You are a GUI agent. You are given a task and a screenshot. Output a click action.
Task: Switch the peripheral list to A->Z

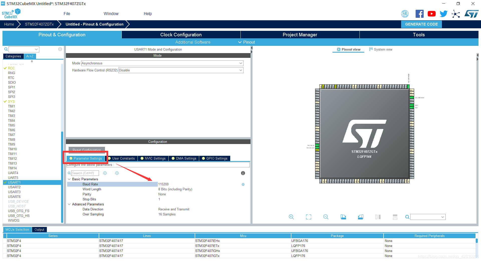point(30,56)
